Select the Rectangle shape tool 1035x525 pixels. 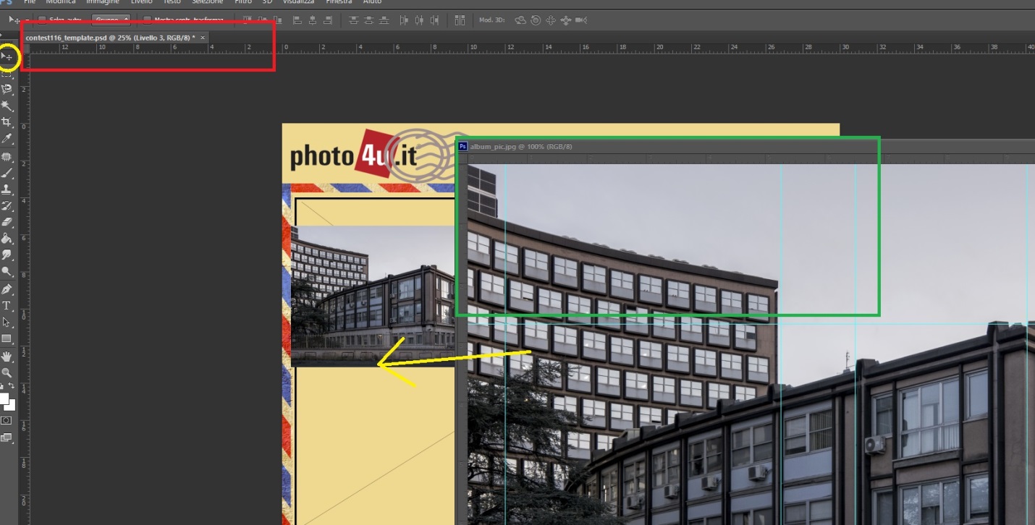tap(7, 338)
